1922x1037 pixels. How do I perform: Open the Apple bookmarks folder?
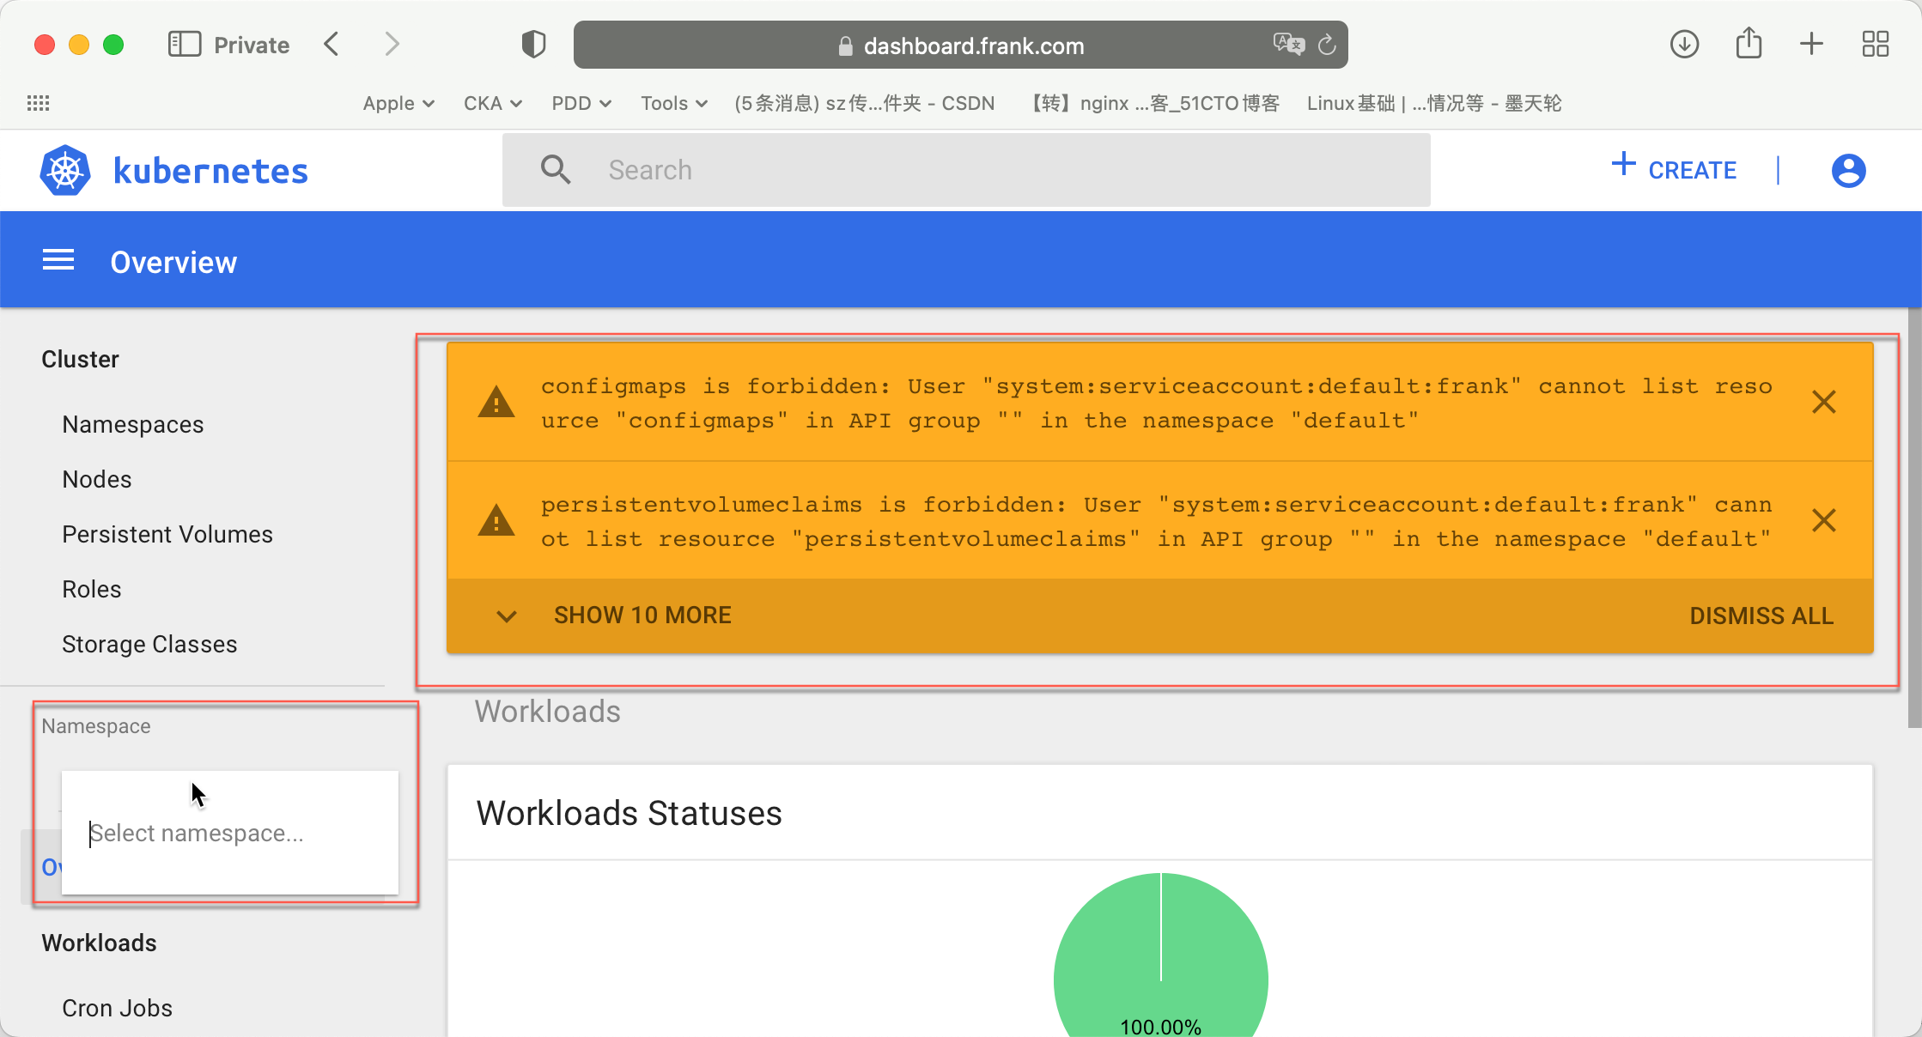click(398, 103)
